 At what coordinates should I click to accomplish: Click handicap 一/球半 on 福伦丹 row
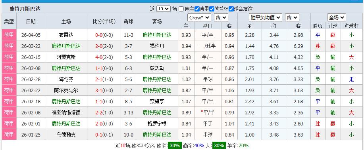[x=208, y=46]
